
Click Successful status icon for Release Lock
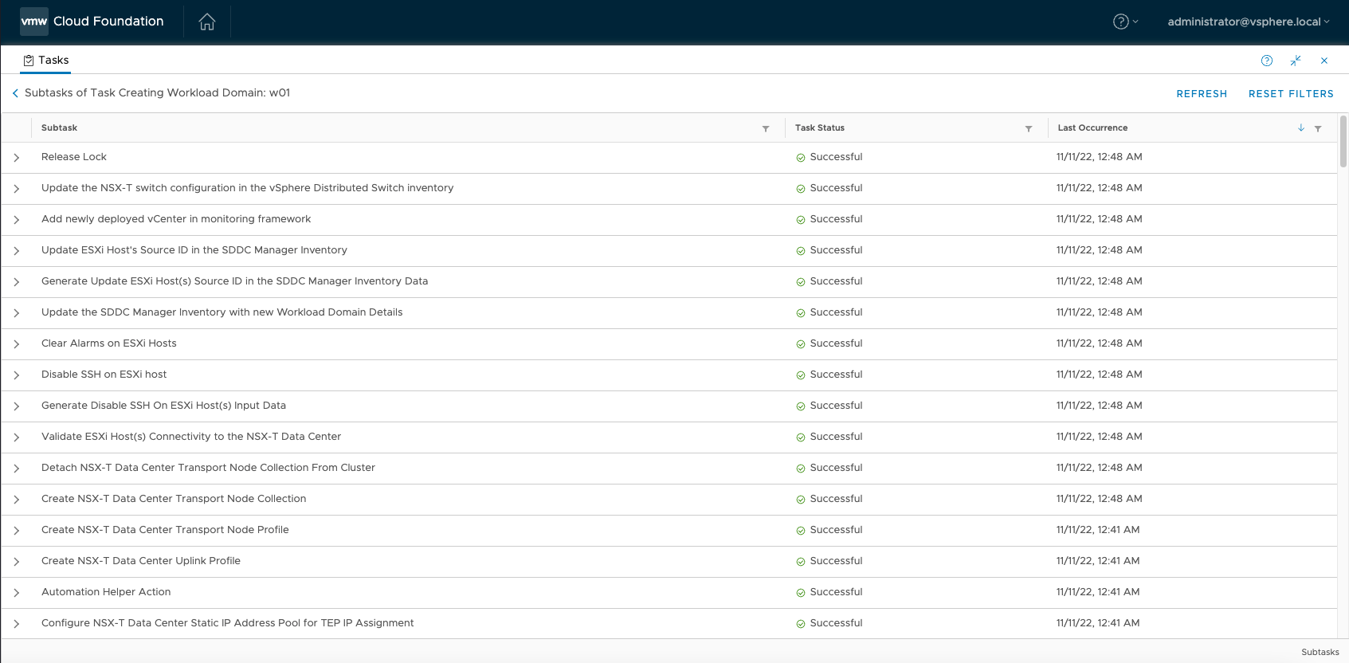[801, 158]
